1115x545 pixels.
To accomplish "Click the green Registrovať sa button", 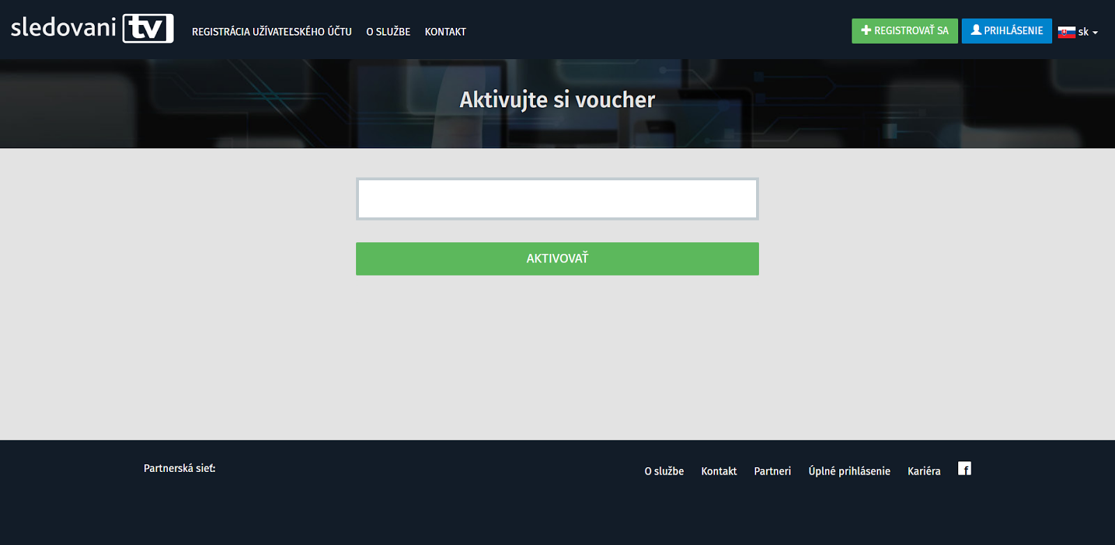I will click(x=905, y=31).
